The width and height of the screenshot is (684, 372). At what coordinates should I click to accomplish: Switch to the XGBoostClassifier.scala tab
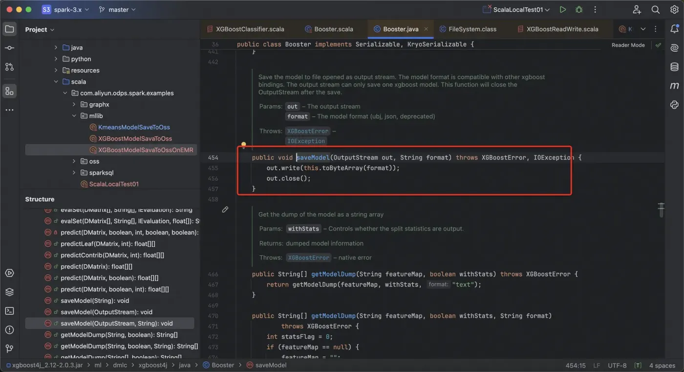coord(246,29)
